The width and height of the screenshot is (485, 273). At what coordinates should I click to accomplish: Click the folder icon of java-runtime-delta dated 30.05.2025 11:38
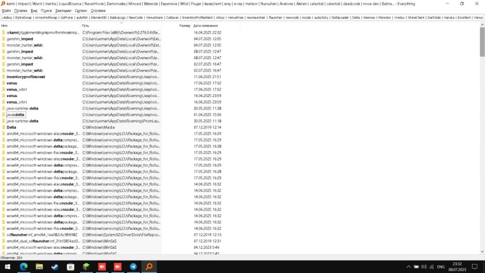click(3, 109)
